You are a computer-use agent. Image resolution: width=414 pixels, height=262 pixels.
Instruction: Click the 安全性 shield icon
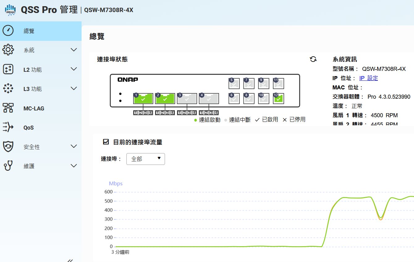[x=8, y=147]
